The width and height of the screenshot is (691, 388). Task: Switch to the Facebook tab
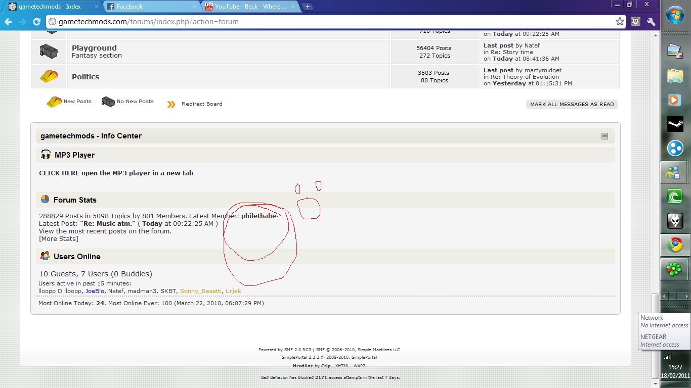[151, 7]
